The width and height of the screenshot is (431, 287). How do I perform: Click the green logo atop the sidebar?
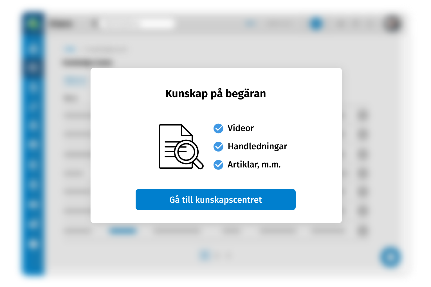(x=33, y=23)
